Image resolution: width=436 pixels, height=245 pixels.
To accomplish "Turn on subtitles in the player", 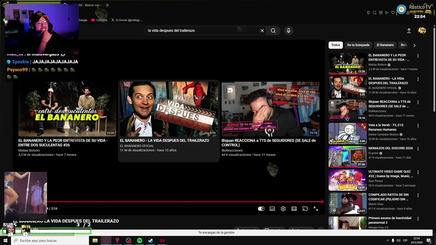I will point(272,209).
